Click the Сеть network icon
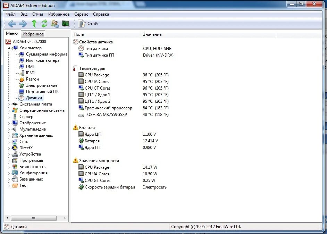 click(15, 142)
